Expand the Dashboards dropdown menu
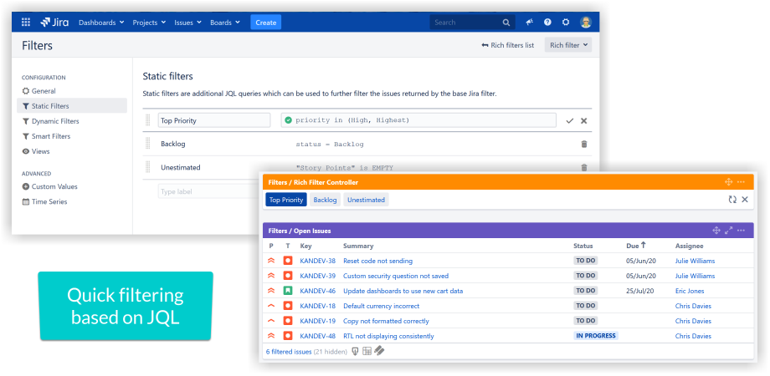770x376 pixels. 101,23
